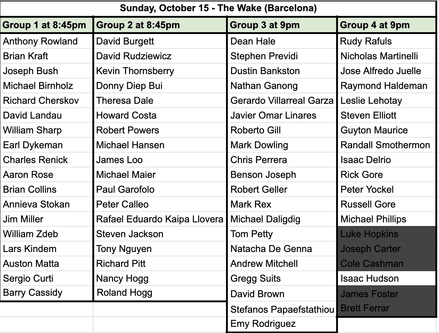Select the merged title cell Sunday, October 15
This screenshot has width=439, height=333.
point(218,8)
